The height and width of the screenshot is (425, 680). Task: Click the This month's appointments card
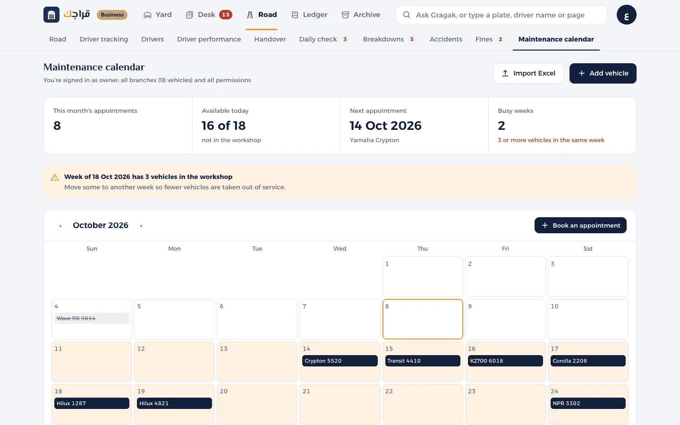tap(118, 126)
